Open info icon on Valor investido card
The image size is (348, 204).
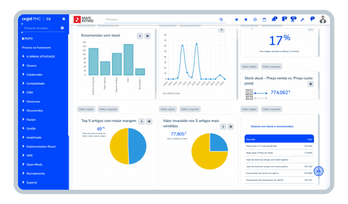tap(231, 127)
